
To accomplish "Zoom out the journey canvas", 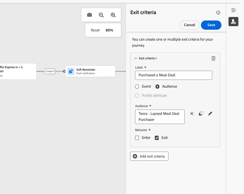I will (x=101, y=15).
